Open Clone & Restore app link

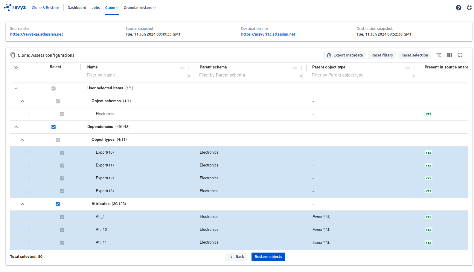[45, 8]
